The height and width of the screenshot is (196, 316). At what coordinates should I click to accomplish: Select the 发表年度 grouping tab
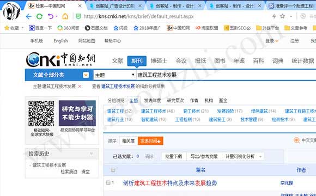153,101
